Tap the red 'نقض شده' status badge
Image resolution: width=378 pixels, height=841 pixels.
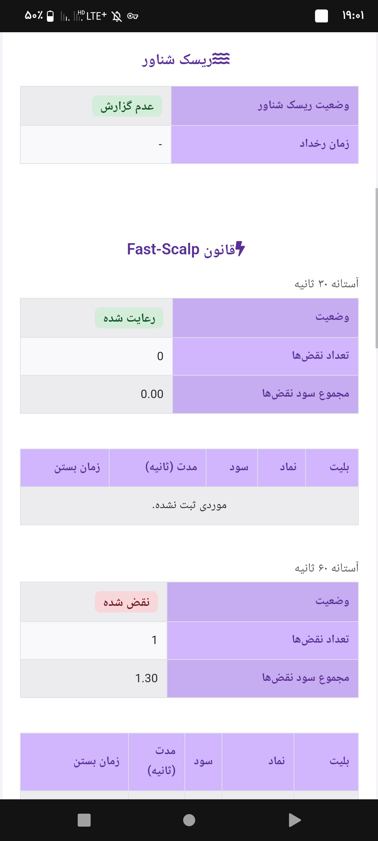coord(126,602)
